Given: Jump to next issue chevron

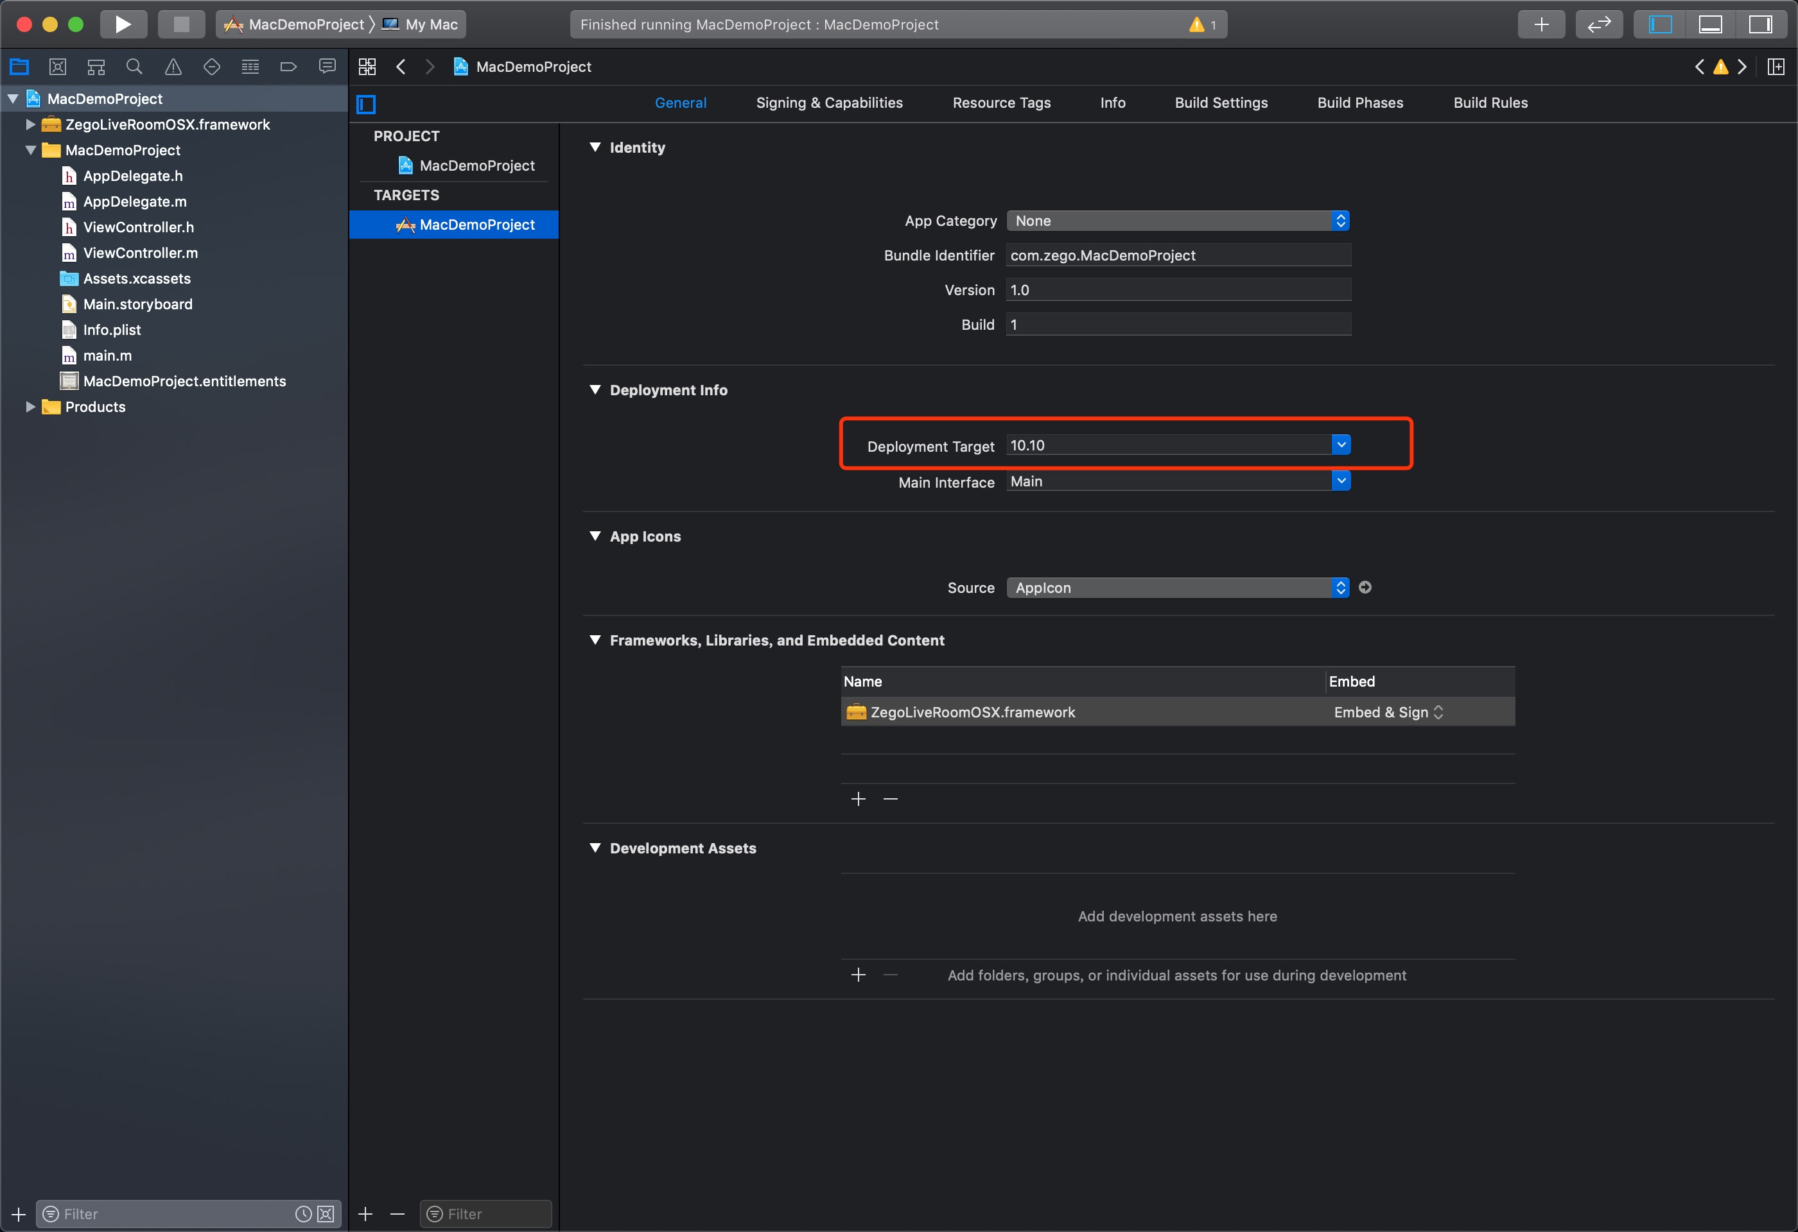Looking at the screenshot, I should 1741,67.
